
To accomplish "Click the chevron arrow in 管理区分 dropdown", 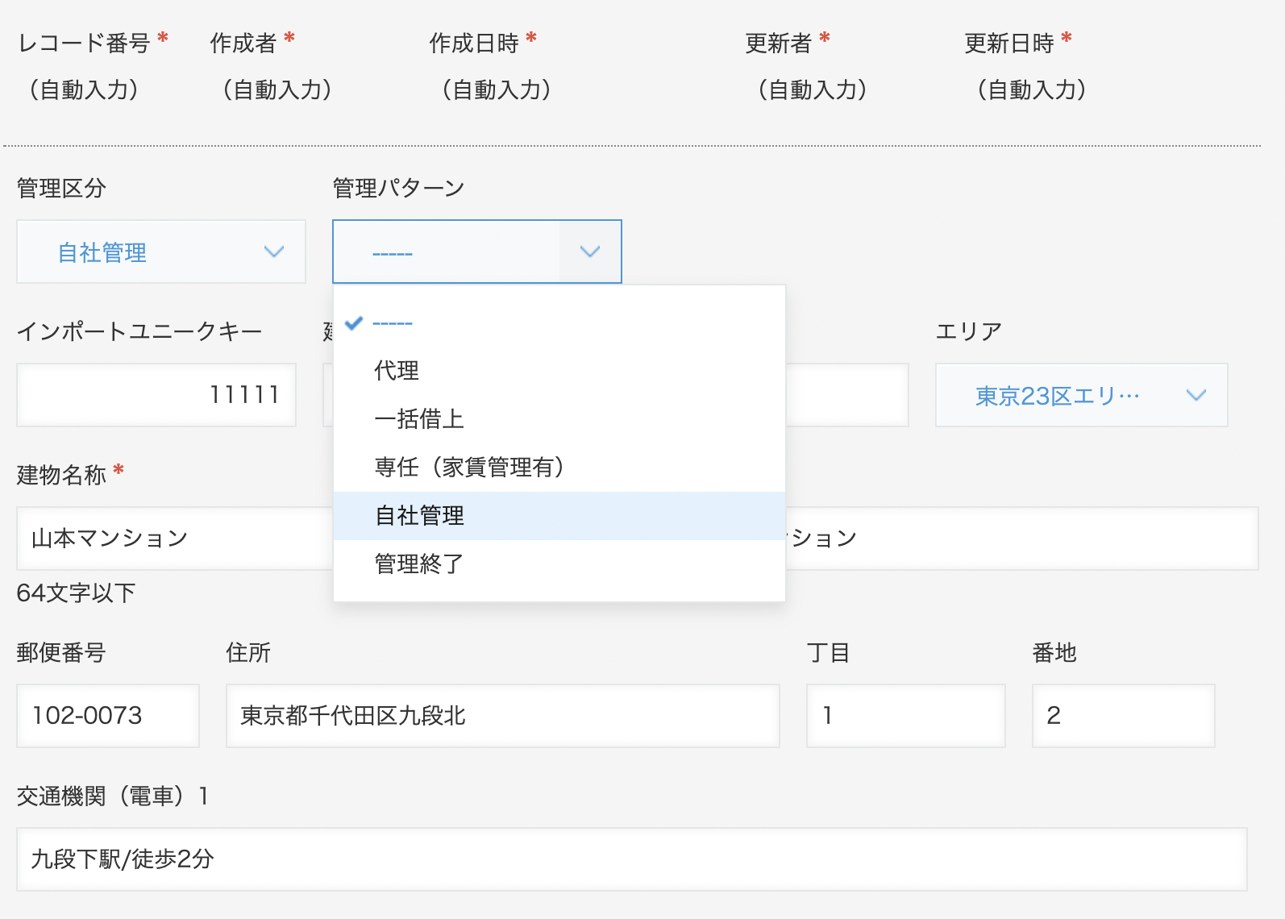I will (x=274, y=252).
